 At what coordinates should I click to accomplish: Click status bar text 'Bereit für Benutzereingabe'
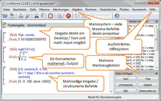click(x=105, y=97)
